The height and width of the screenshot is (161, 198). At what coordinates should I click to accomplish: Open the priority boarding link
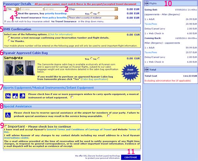coord(55,14)
